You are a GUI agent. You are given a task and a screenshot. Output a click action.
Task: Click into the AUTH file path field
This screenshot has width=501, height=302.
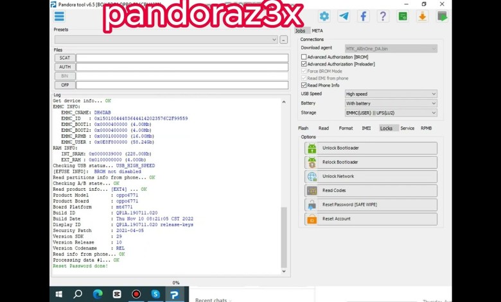pyautogui.click(x=182, y=67)
